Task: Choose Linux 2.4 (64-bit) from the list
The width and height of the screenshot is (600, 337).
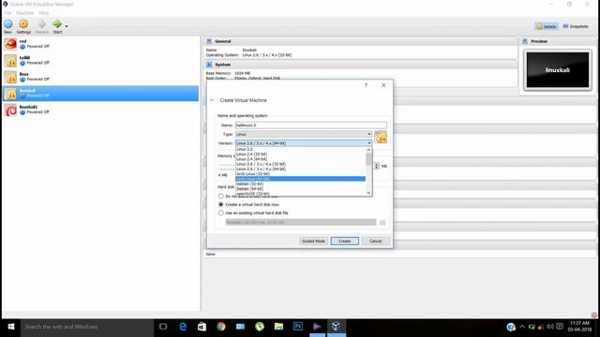Action: [300, 159]
